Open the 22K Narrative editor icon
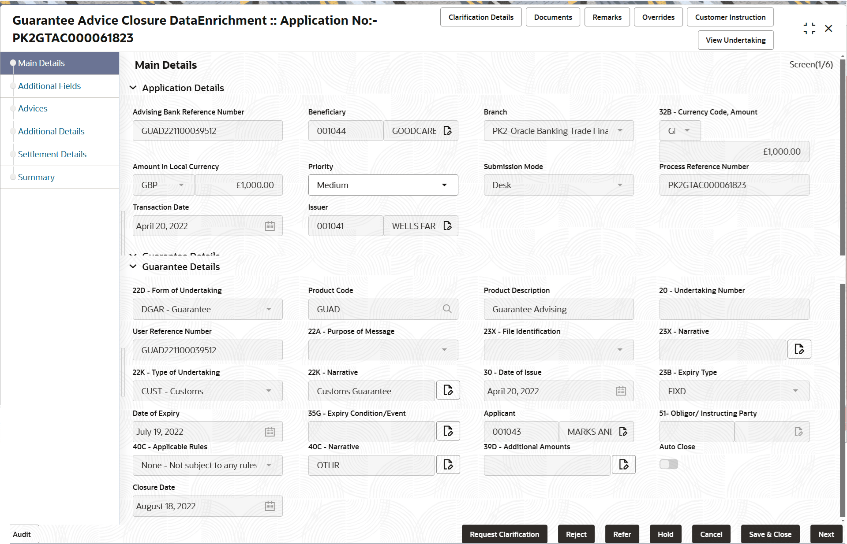The height and width of the screenshot is (544, 847). [448, 390]
